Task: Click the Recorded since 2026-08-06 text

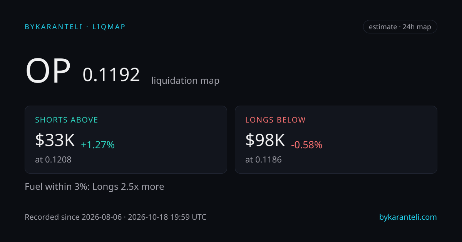Action: [73, 217]
